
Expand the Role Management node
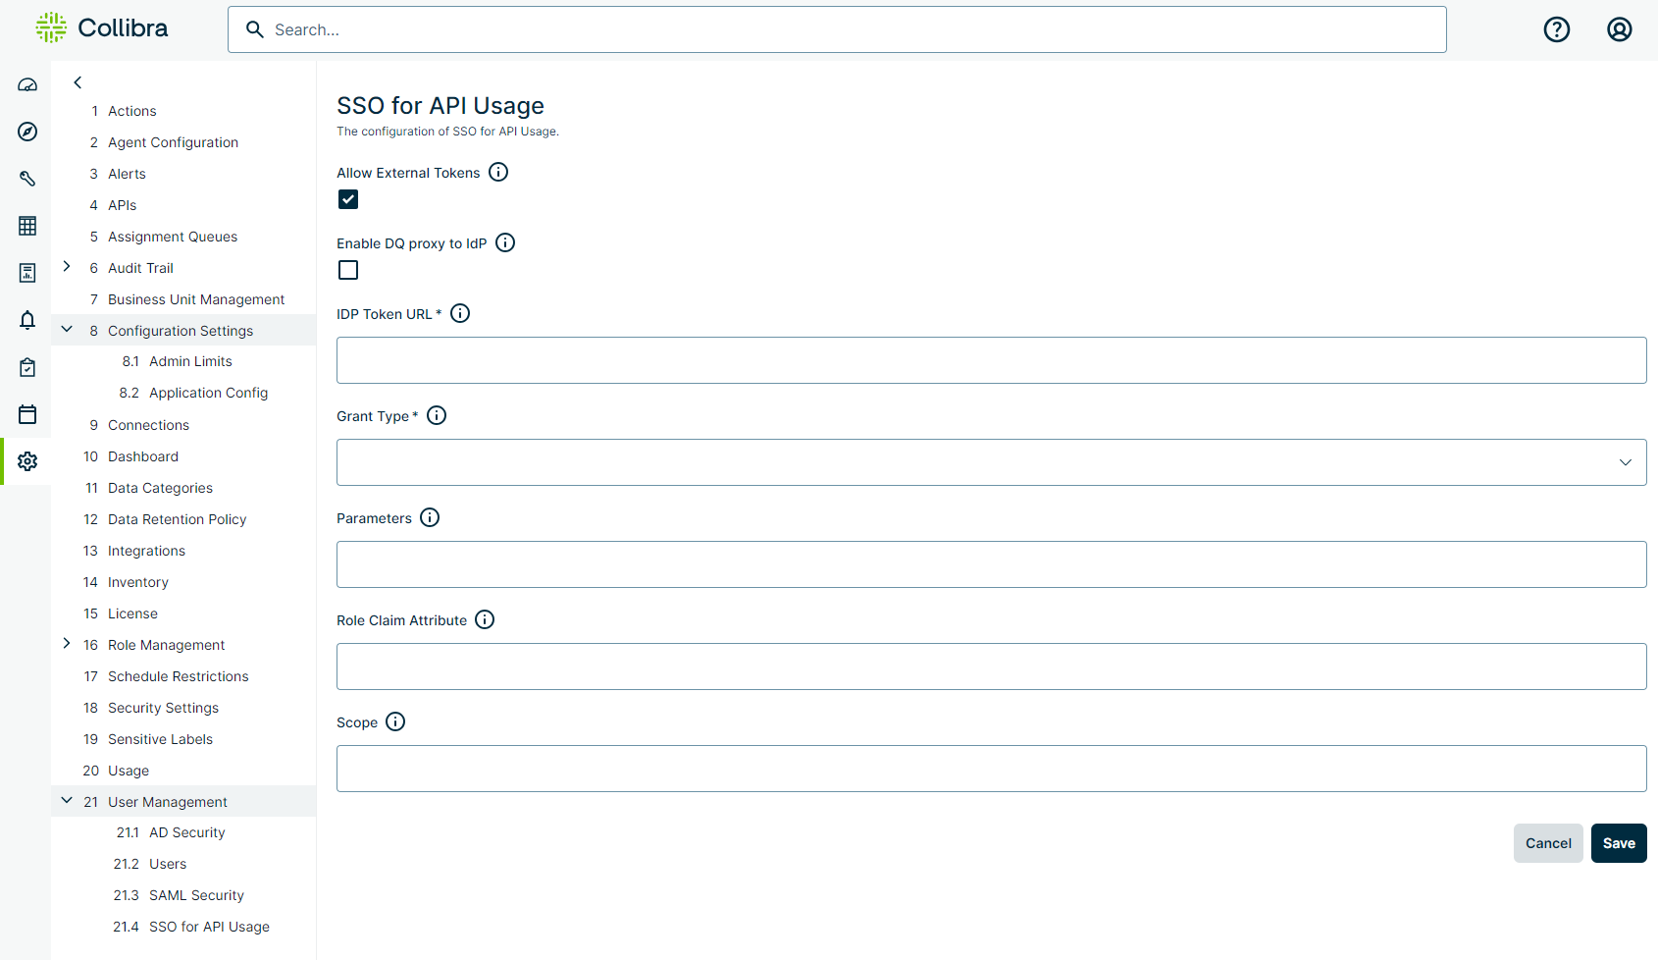pos(67,643)
